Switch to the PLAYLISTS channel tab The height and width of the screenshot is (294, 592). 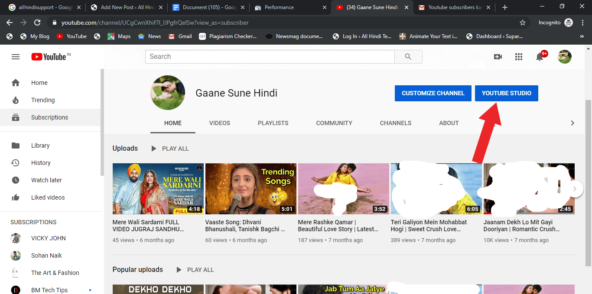click(273, 123)
